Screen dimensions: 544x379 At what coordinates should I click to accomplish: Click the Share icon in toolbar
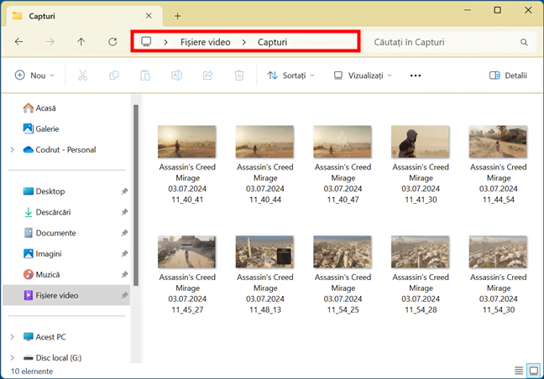208,75
